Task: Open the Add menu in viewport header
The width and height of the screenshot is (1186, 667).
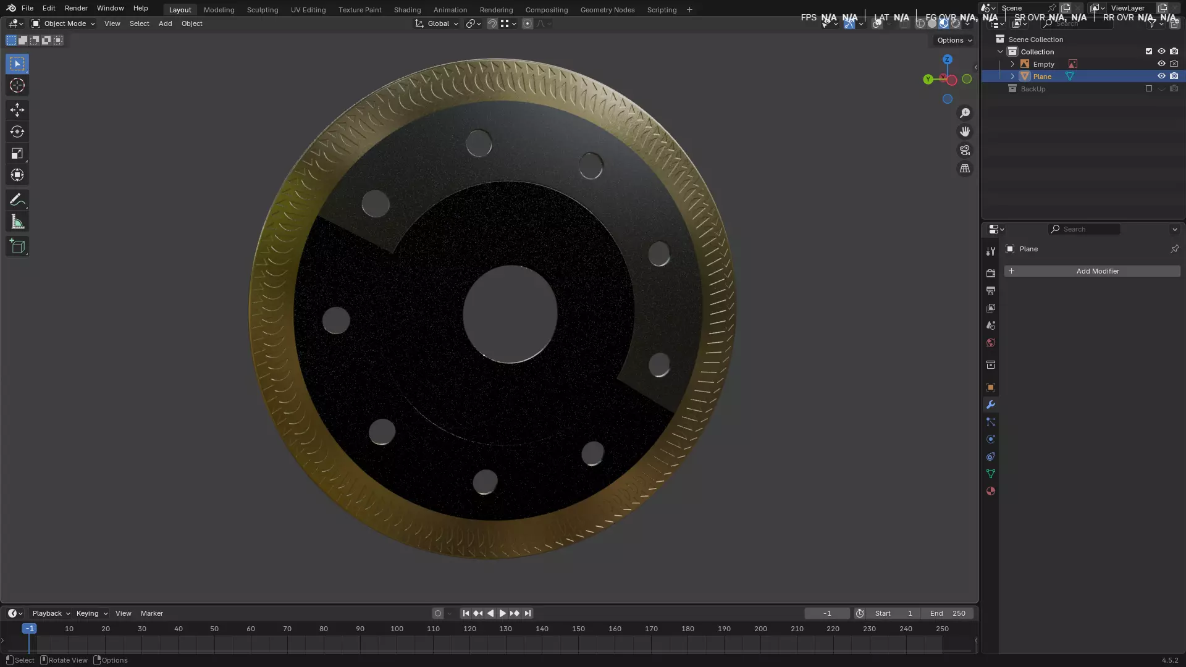Action: pyautogui.click(x=165, y=23)
